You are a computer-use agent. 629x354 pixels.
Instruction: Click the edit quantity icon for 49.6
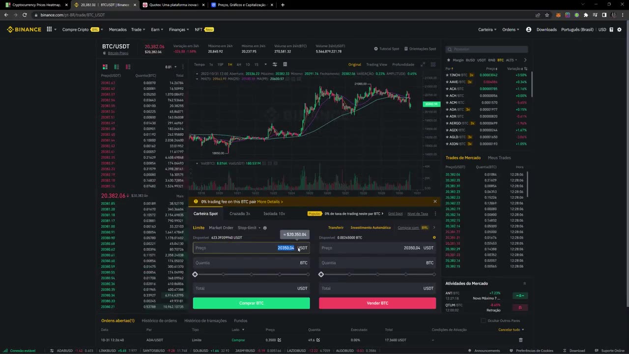(x=318, y=340)
